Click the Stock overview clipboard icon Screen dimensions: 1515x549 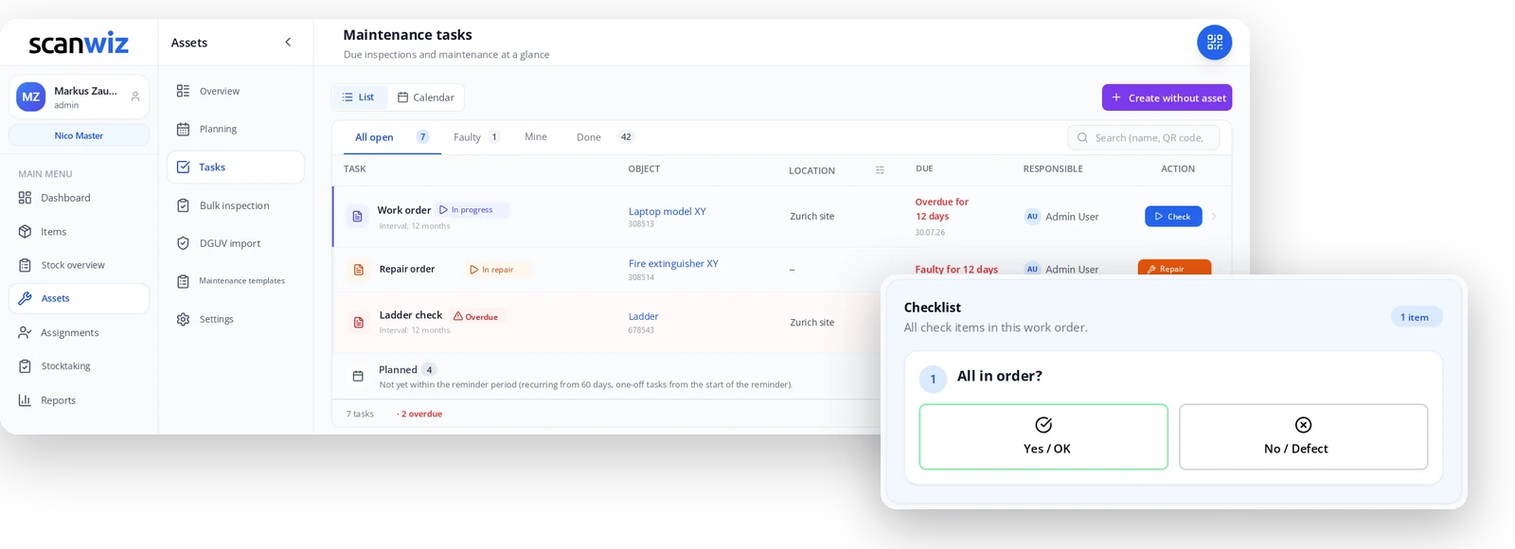click(25, 265)
